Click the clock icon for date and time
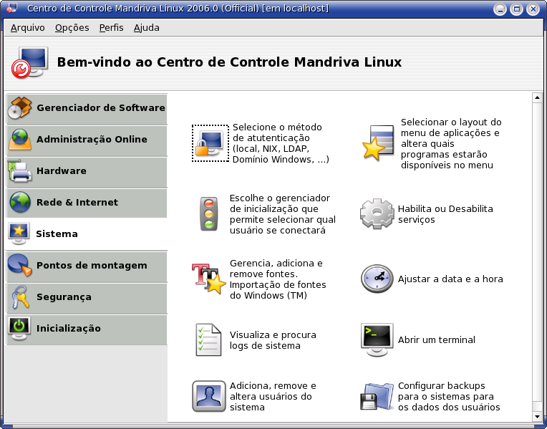Screen dimensions: 547x429 [377, 279]
